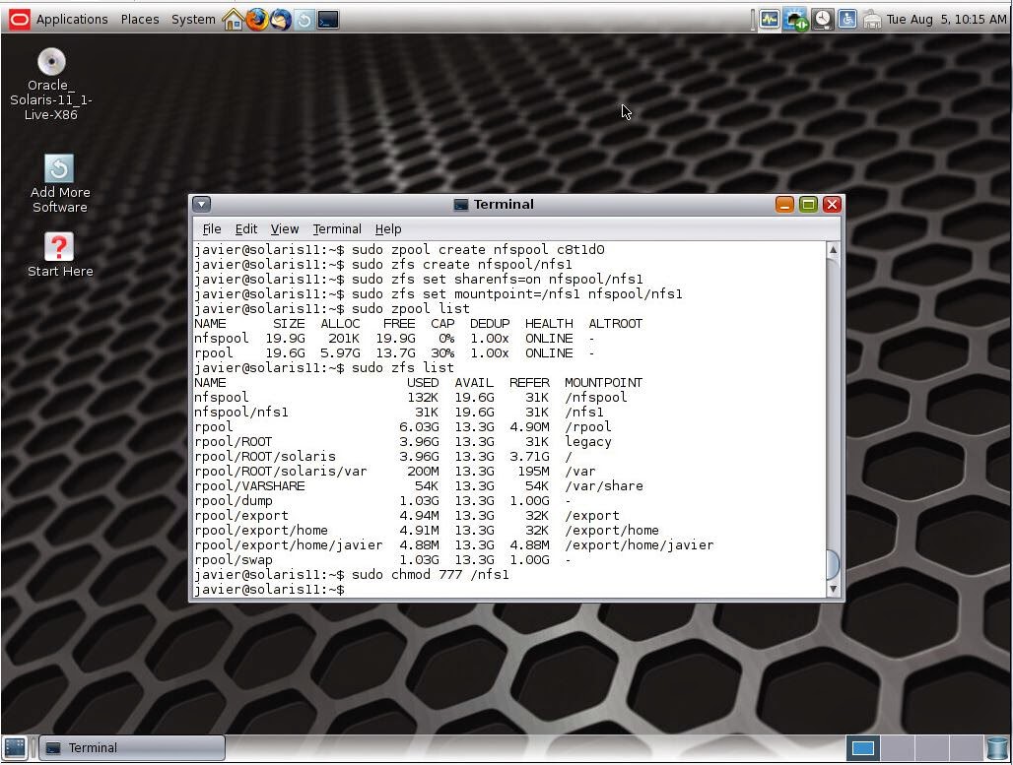
Task: Open the terminal window menu triangle
Action: [201, 204]
